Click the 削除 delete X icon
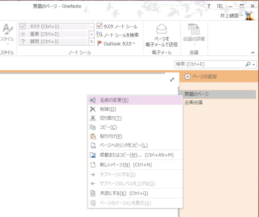Image resolution: width=259 pixels, height=217 pixels. click(x=93, y=109)
